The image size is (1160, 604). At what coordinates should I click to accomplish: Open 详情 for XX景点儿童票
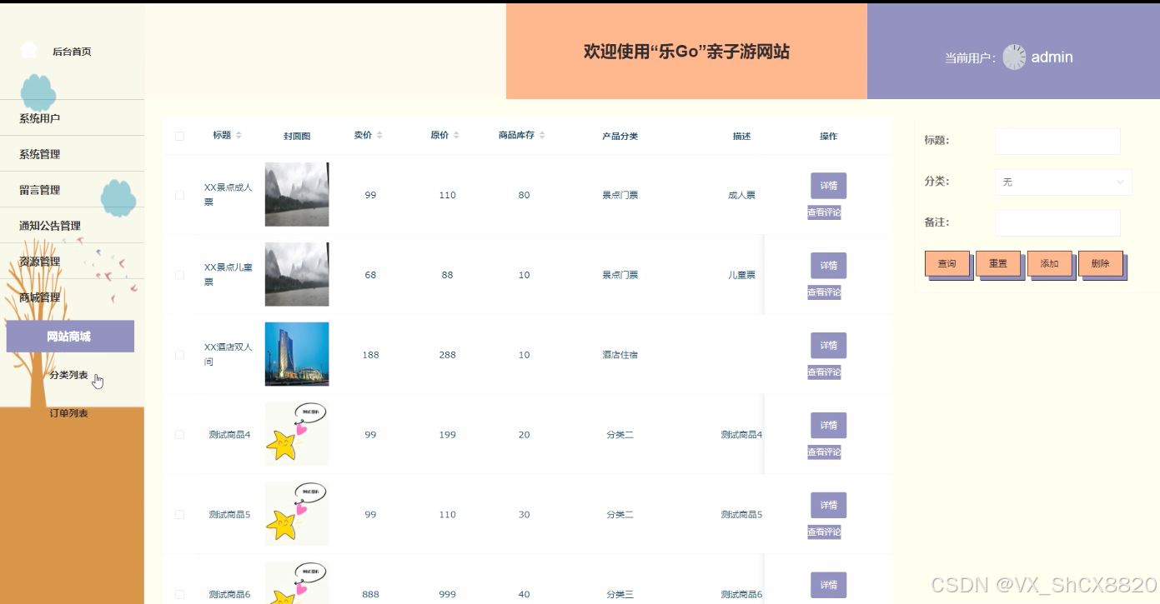(x=828, y=265)
